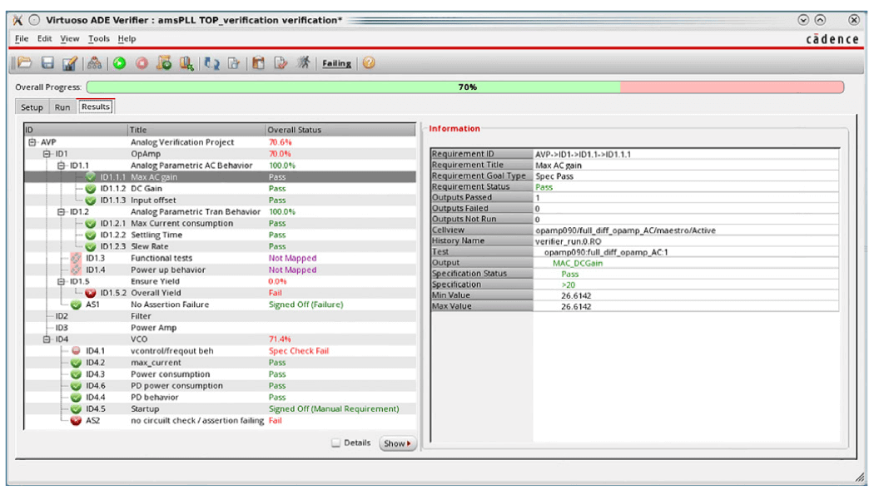The height and width of the screenshot is (495, 874).
Task: Click green pass icon of ID1.2.2 Settling Time
Action: pos(90,235)
